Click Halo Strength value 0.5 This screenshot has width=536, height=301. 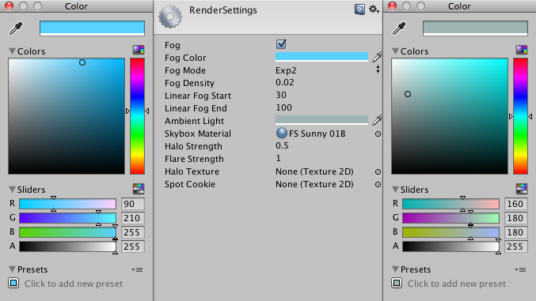[x=282, y=145]
